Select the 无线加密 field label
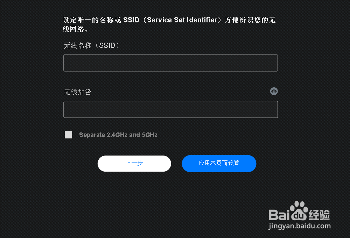 78,92
